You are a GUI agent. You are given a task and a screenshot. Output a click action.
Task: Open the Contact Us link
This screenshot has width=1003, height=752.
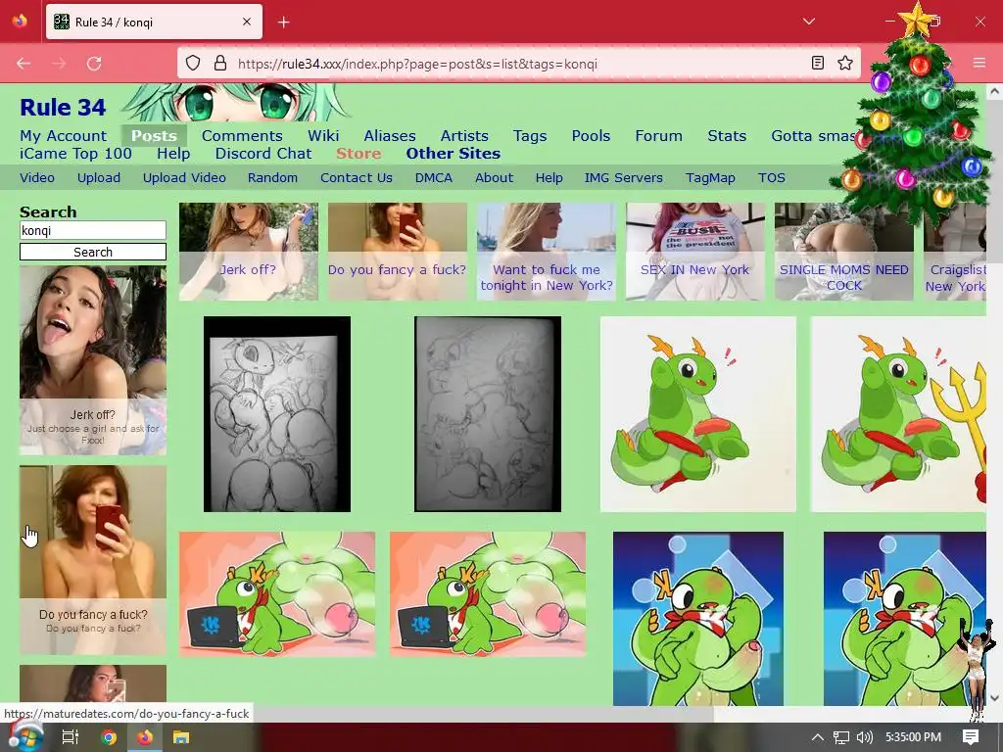tap(357, 178)
